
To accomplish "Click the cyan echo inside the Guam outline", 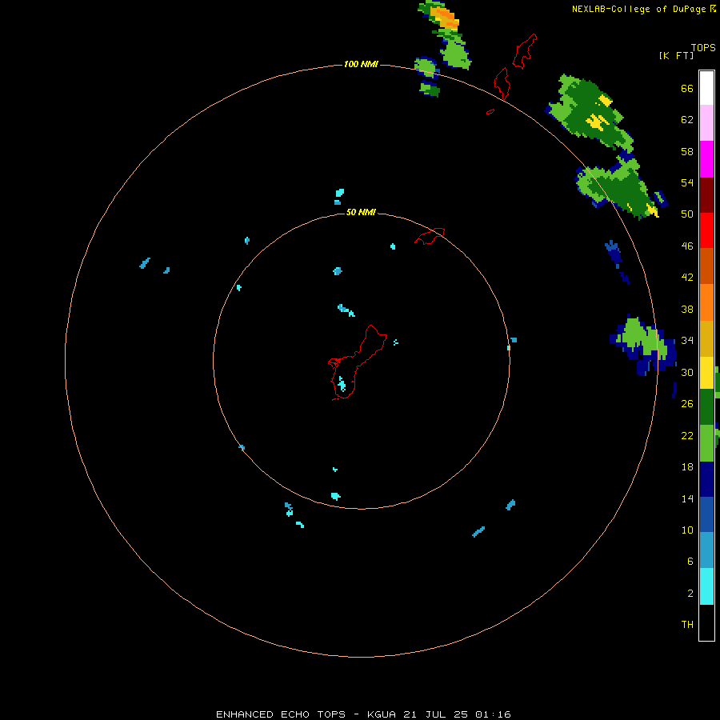I will click(x=342, y=383).
